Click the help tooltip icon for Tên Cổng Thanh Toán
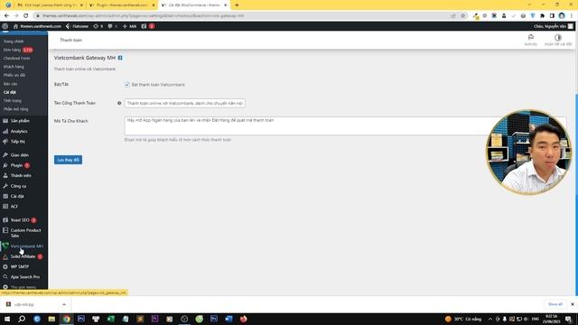Image resolution: width=578 pixels, height=325 pixels. coord(119,103)
